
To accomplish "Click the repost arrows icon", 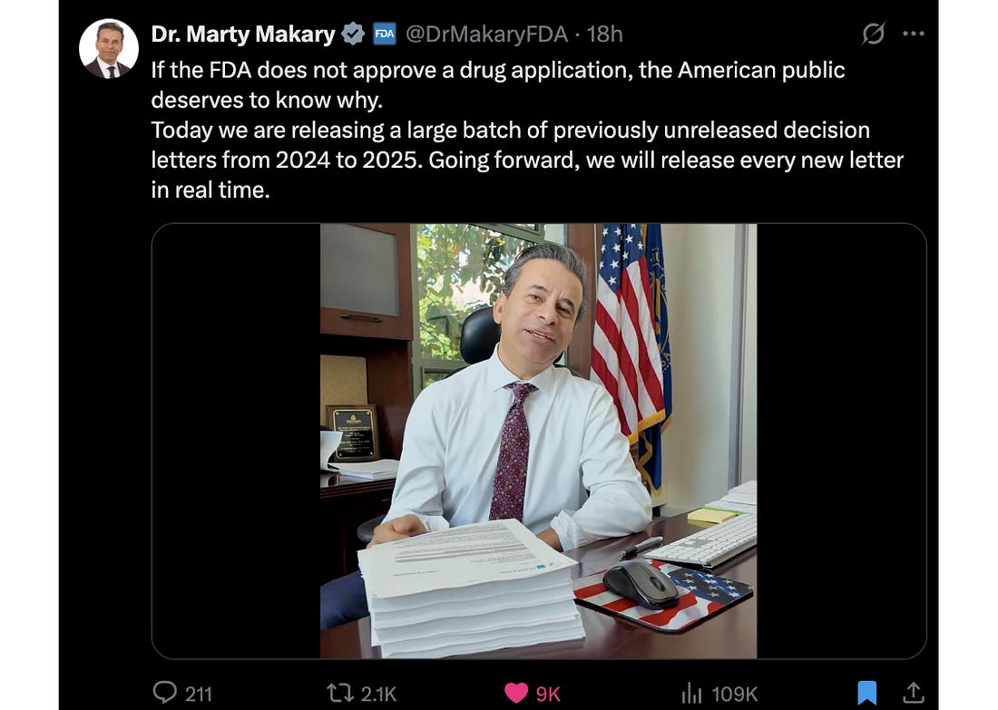I will tap(339, 693).
